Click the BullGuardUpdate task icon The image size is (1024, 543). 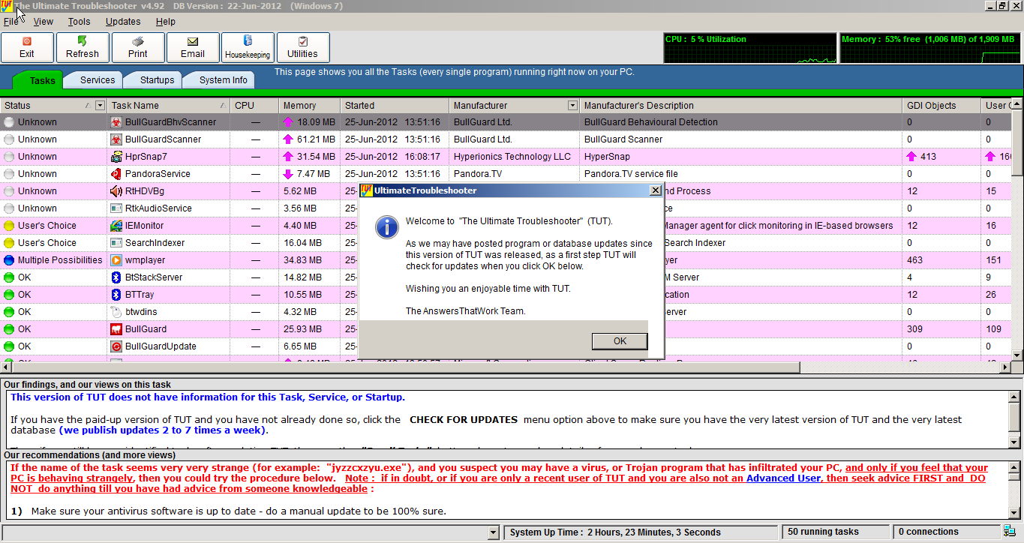[x=116, y=346]
